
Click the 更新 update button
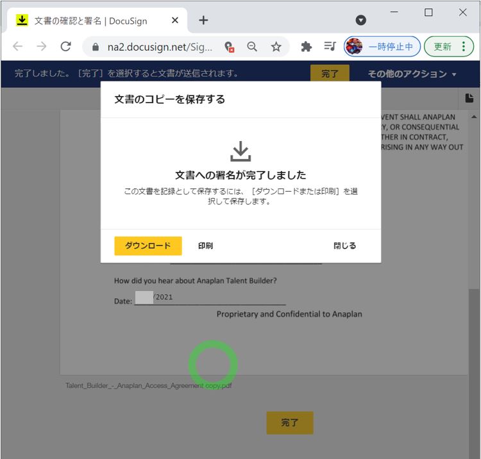click(x=449, y=47)
